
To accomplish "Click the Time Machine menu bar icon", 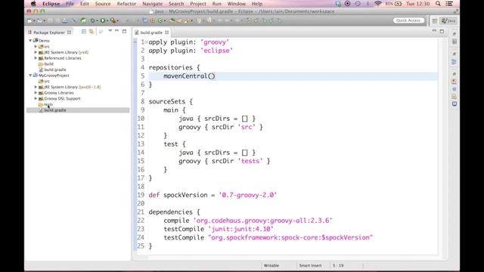I will pos(358,4).
